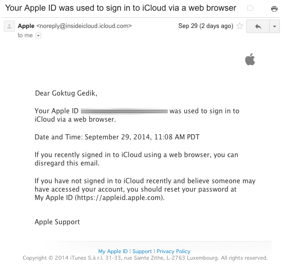This screenshot has height=269, width=286.
Task: Click the Reply arrow button
Action: click(x=257, y=27)
